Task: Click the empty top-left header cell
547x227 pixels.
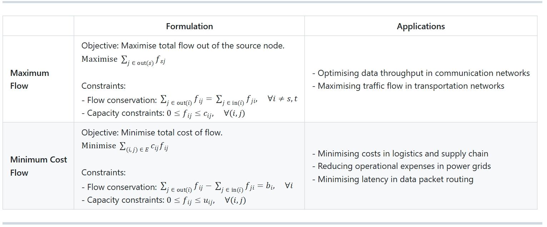Action: coord(38,26)
